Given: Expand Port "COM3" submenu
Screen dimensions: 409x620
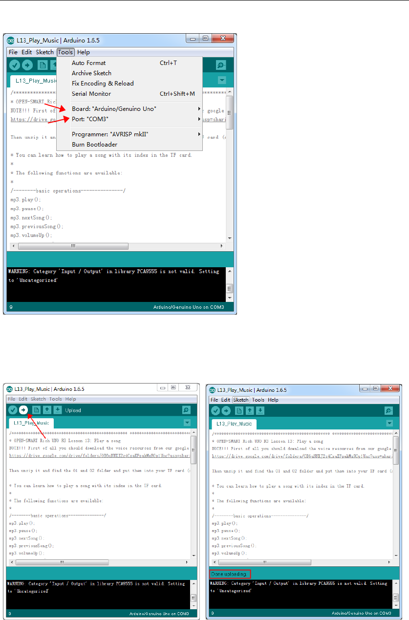Looking at the screenshot, I should tap(129, 119).
